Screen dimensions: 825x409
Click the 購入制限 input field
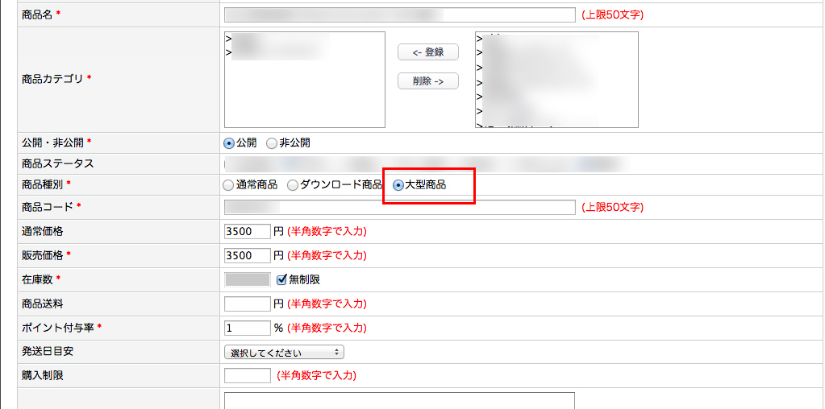(247, 375)
